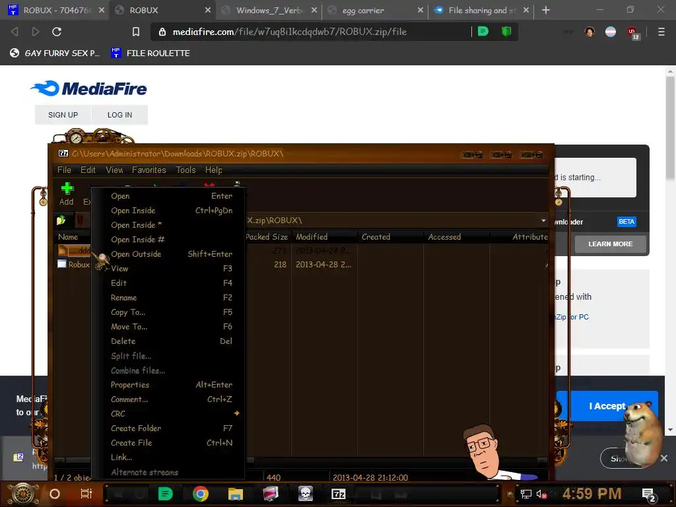Click the browser back arrow

pos(15,32)
